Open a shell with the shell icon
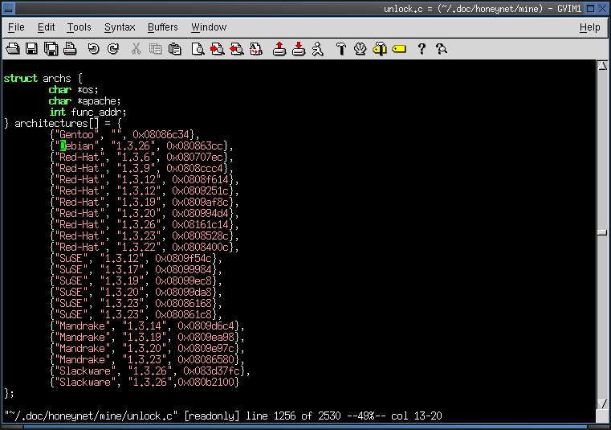This screenshot has height=430, width=611. click(360, 49)
